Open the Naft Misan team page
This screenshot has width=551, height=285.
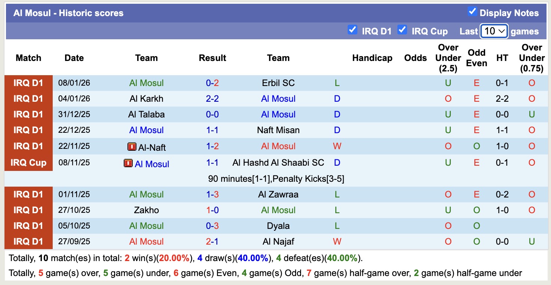click(278, 130)
